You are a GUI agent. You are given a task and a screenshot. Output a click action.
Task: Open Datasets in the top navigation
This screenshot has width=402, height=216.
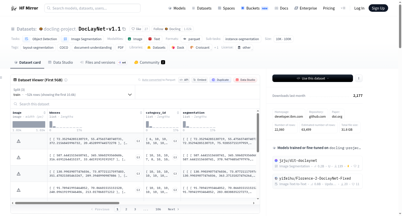tap(202, 8)
